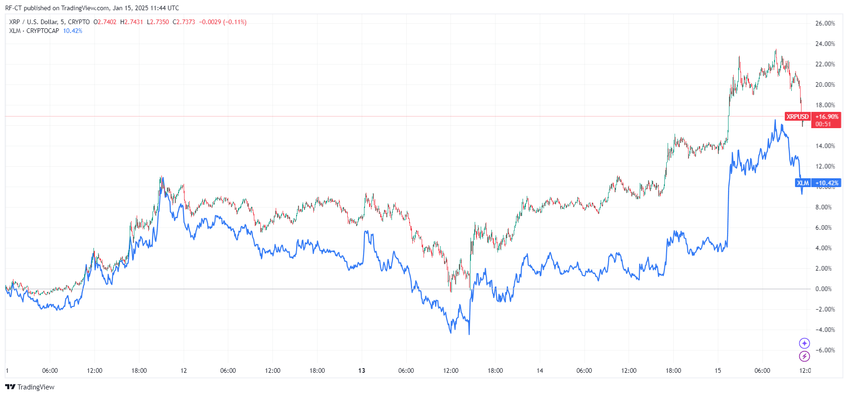Click the XRP / U.S. Dollar symbol title

[x=49, y=22]
